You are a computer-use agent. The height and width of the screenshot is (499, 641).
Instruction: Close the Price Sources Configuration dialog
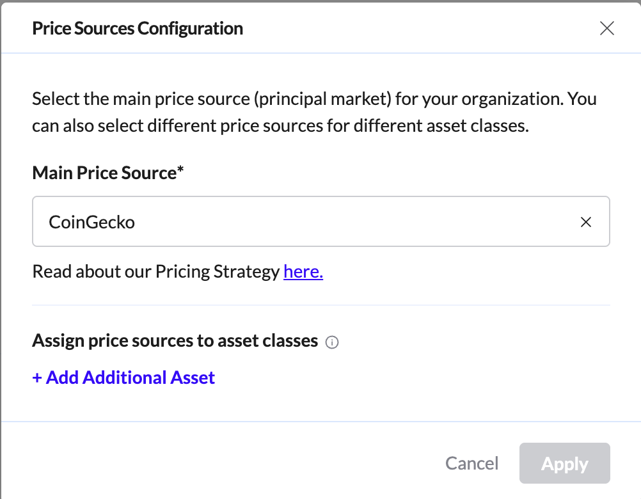click(606, 28)
